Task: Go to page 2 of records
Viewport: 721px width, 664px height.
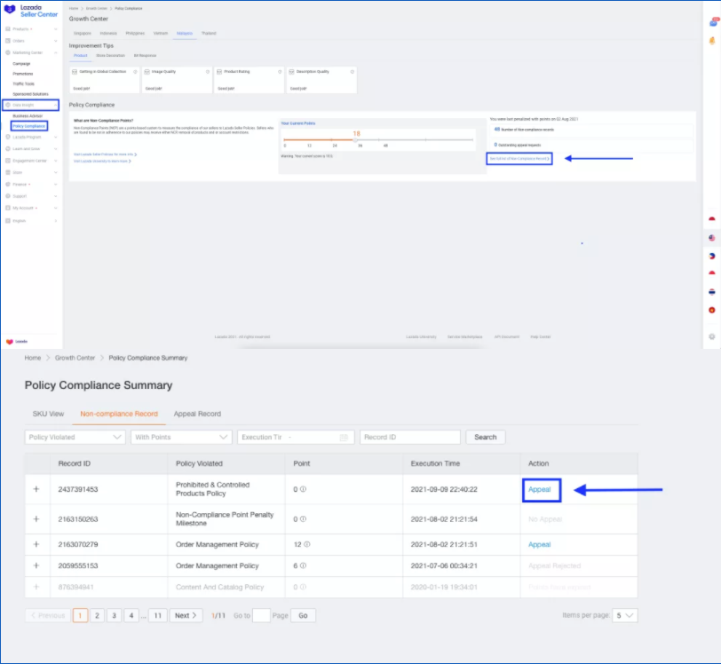Action: 97,615
